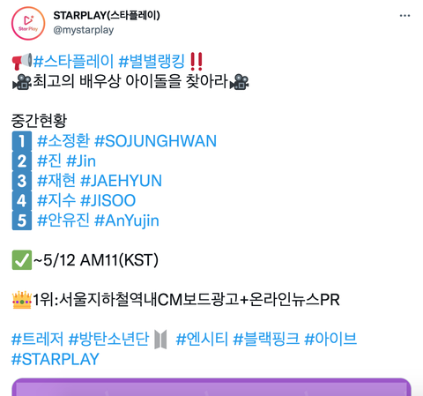This screenshot has width=423, height=396.
Task: Open the #별별랭킹 hashtag
Action: 152,61
